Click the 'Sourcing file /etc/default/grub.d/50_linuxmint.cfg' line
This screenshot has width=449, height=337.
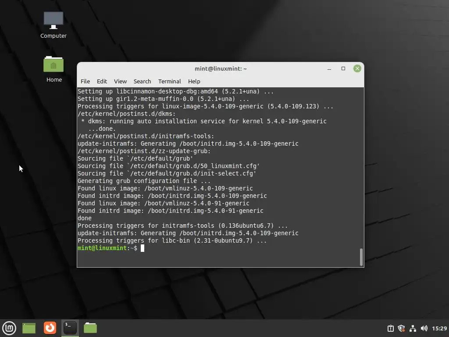[168, 166]
